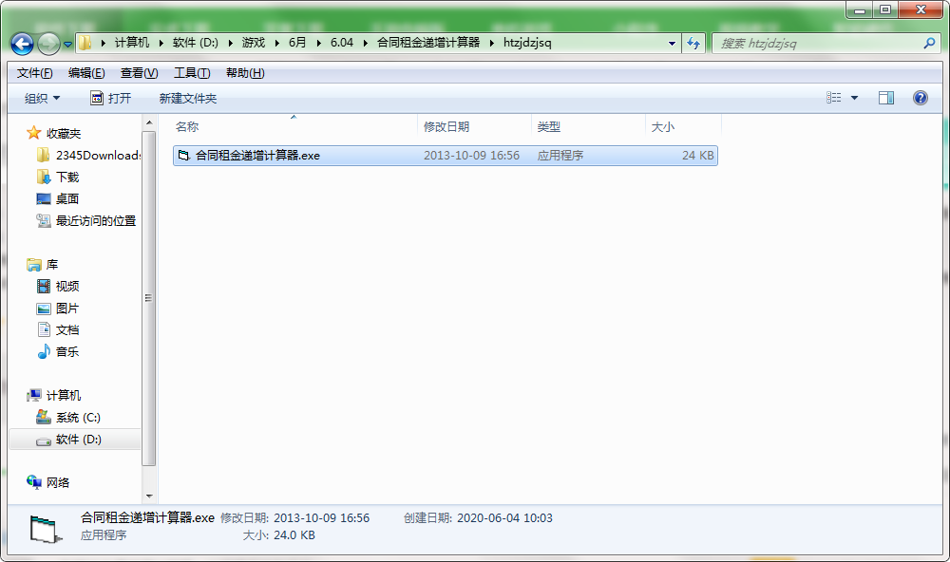The width and height of the screenshot is (950, 562).
Task: Click 修改日期 value in the details pane
Action: coord(321,517)
